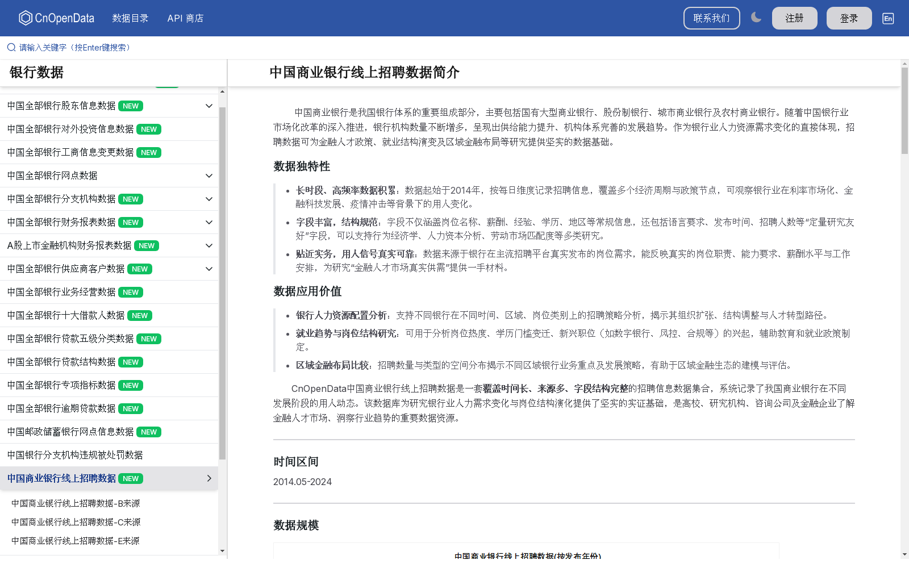
Task: Open 中国商业银行线上招聘数据-B来源
Action: click(x=76, y=503)
